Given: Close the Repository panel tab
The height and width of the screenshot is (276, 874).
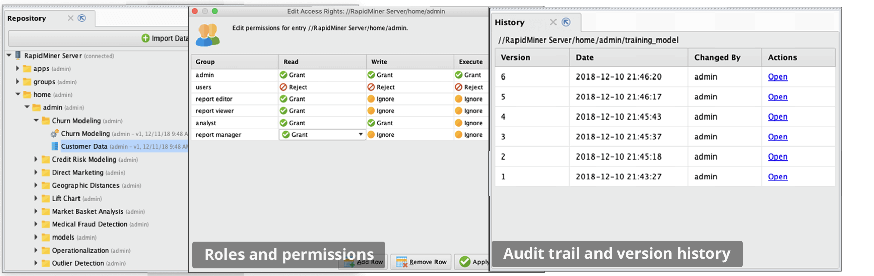Looking at the screenshot, I should point(71,18).
